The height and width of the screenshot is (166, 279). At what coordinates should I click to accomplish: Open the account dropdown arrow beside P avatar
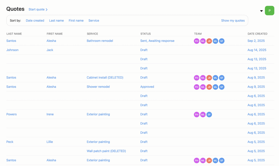(x=261, y=11)
